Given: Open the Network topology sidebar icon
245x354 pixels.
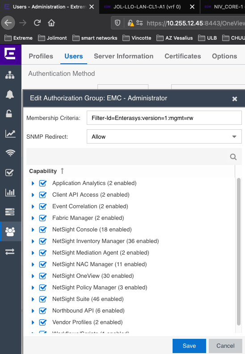Looking at the screenshot, I should click(10, 75).
